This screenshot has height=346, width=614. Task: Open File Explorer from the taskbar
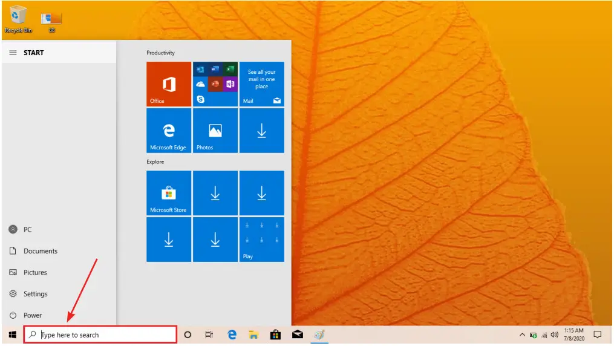pos(253,335)
